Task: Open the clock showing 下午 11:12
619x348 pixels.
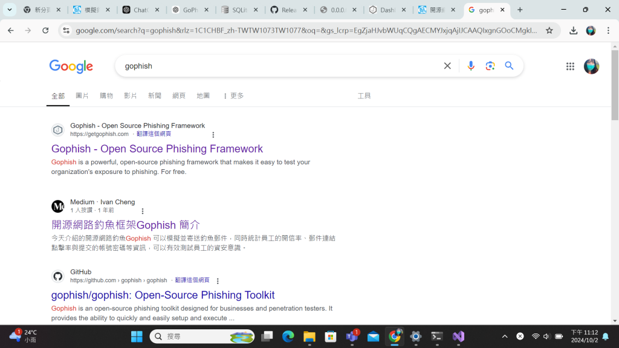Action: (x=585, y=336)
